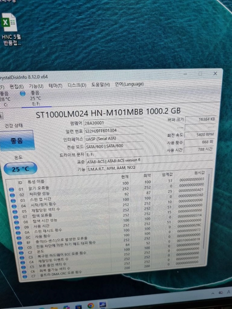Click the 사용 시간 value 788 시간
232x309 pixels.
click(x=198, y=149)
